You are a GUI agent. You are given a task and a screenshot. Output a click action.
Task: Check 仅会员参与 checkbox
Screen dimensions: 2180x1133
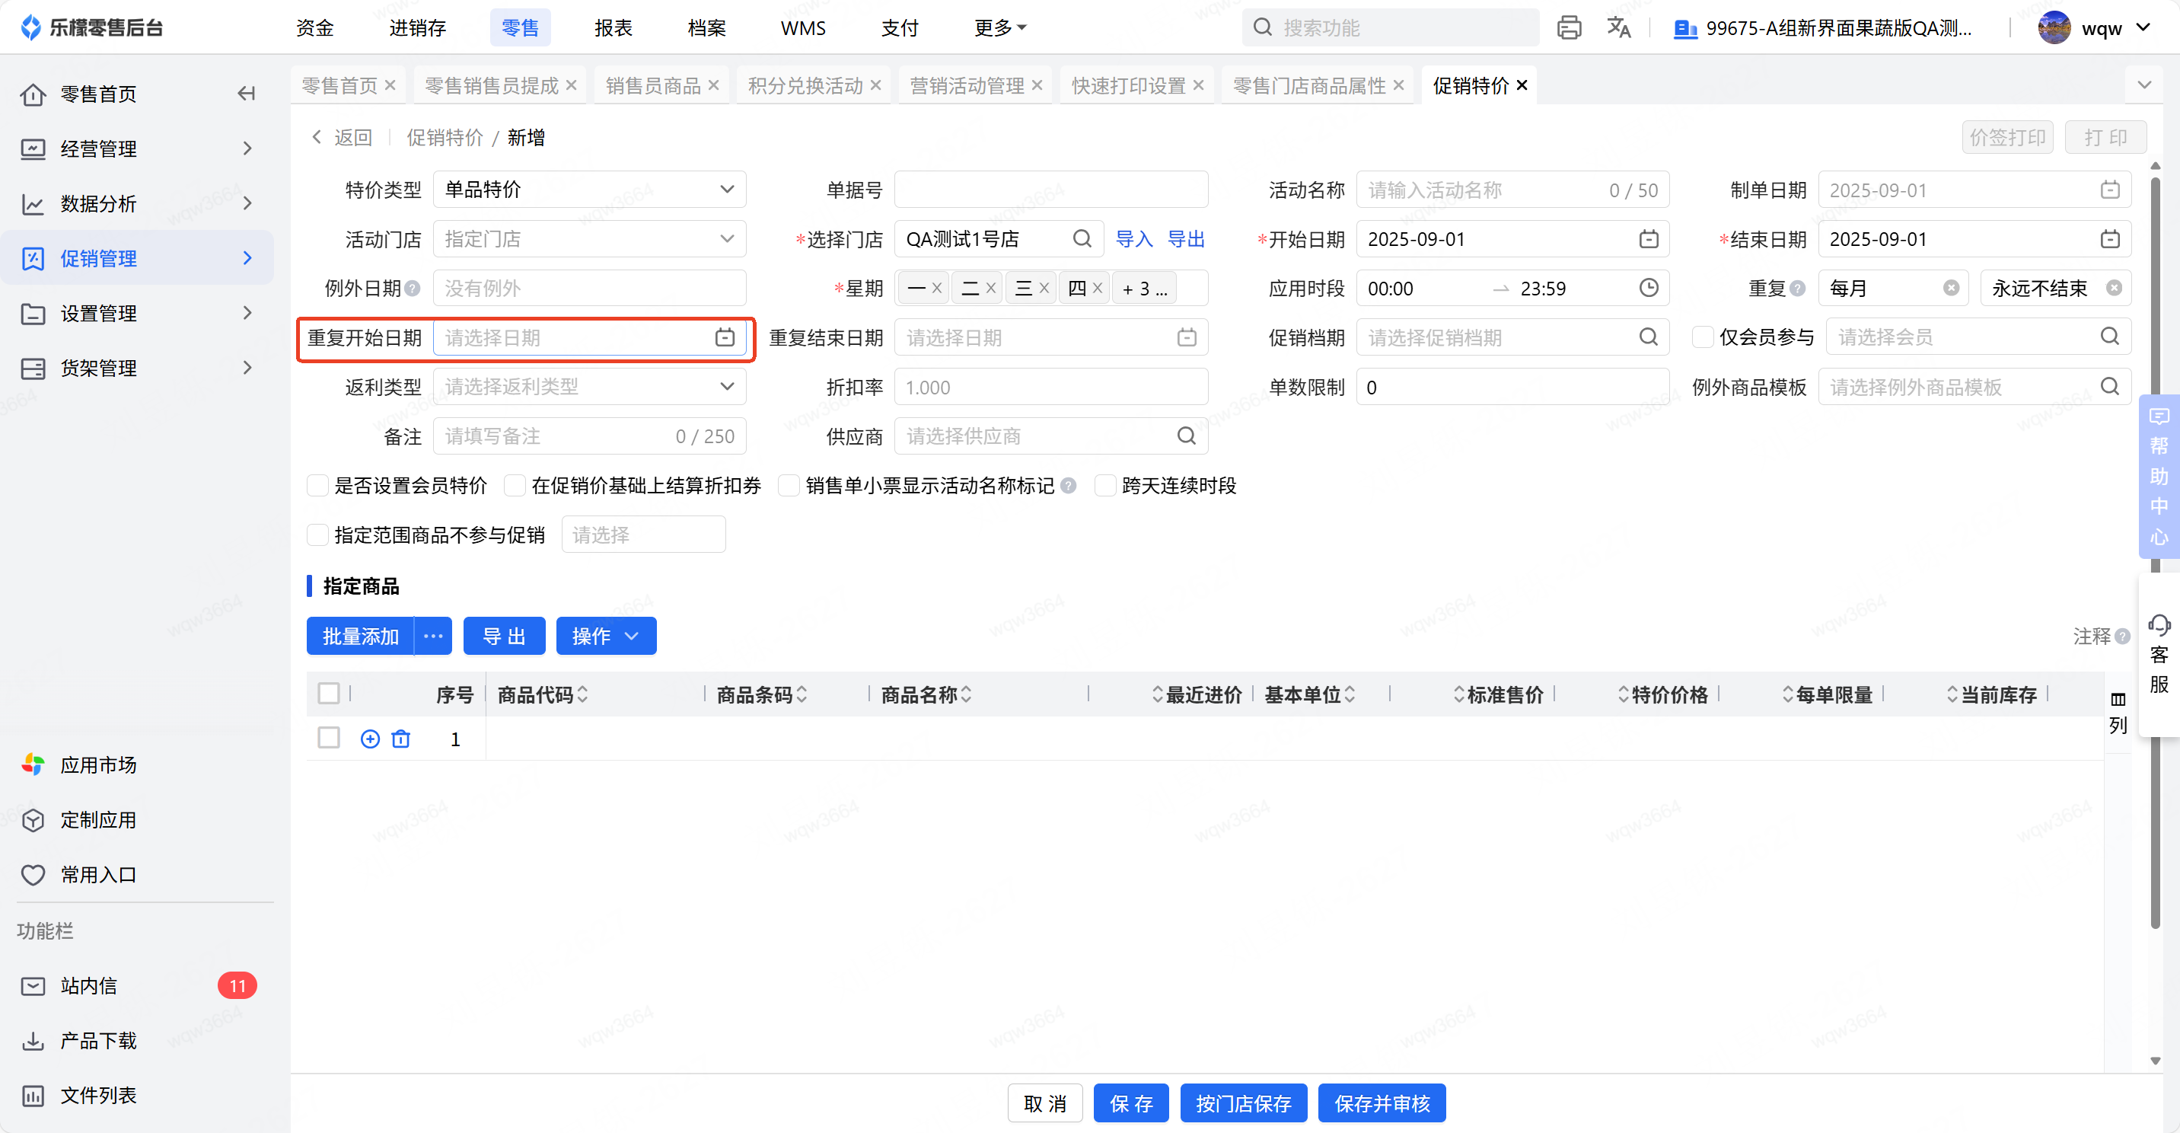[1703, 338]
